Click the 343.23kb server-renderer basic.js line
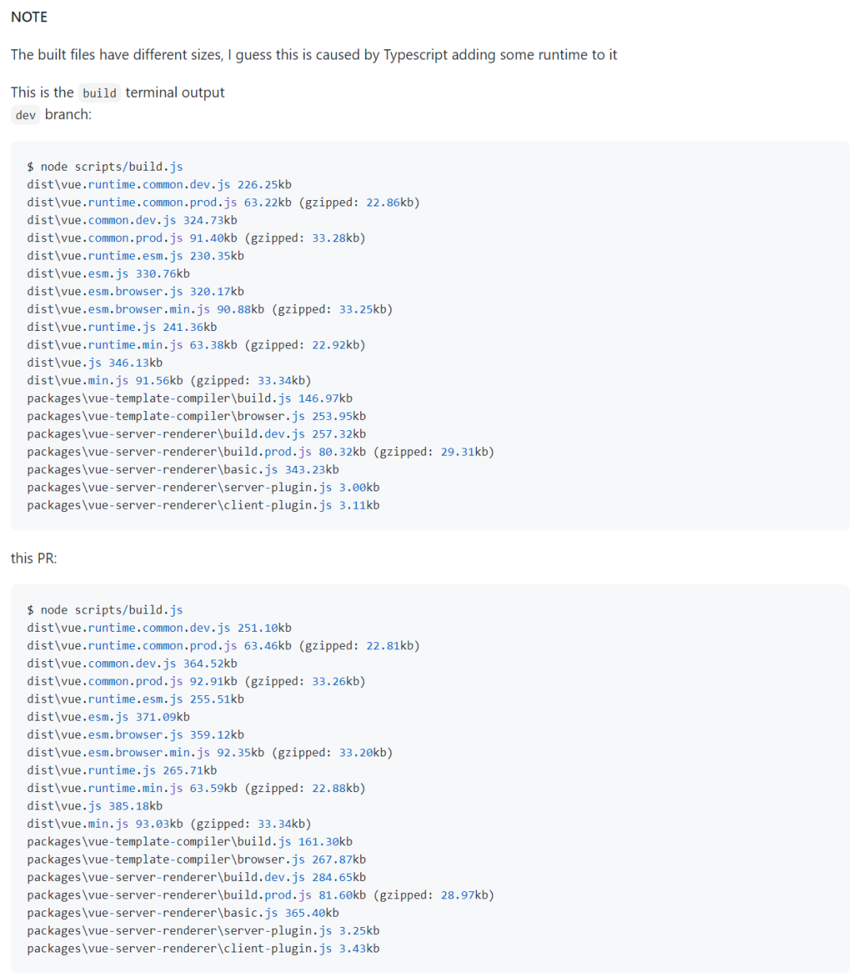Viewport: 857px width, 977px height. pos(183,470)
